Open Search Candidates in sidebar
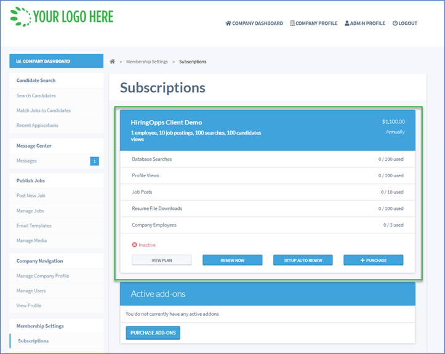Screen dimensions: 445x354 (x=36, y=96)
